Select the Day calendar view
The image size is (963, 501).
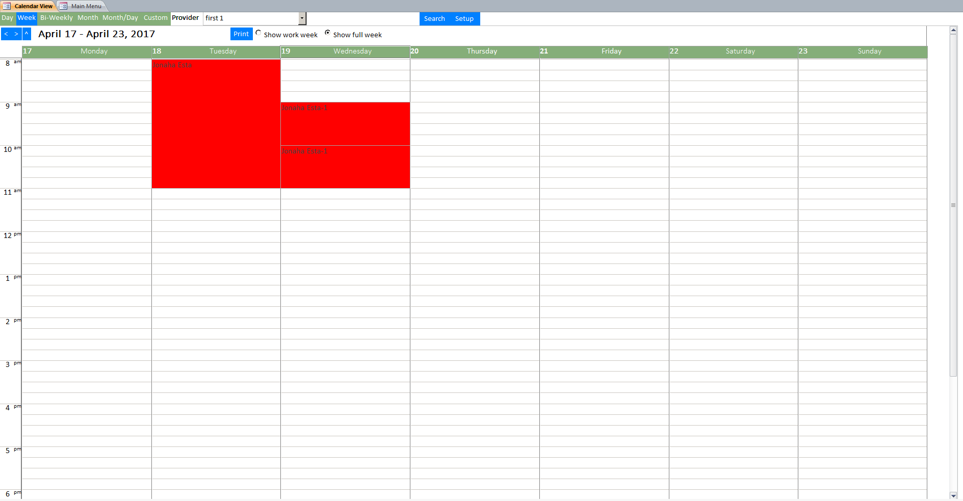[x=8, y=18]
